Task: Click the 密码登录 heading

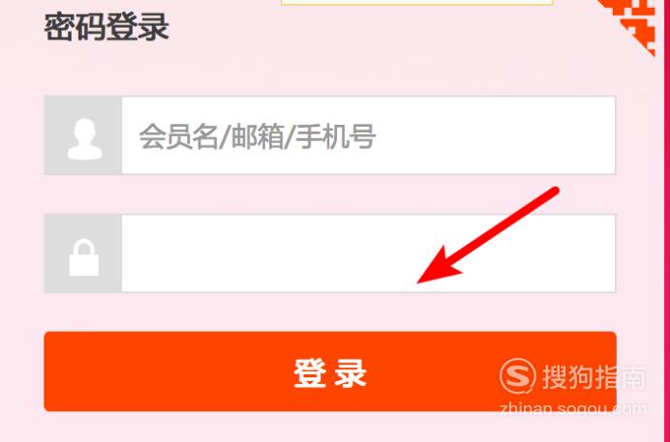Action: coord(107,27)
